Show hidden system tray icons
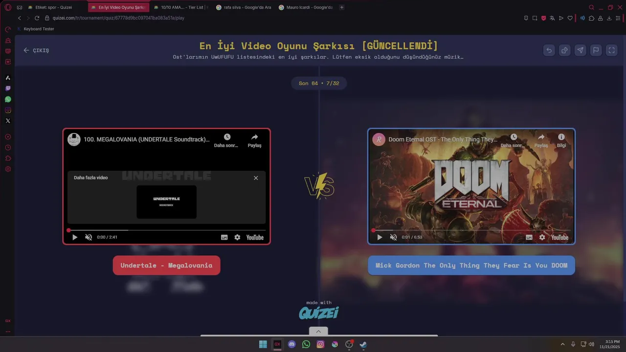Image resolution: width=626 pixels, height=352 pixels. 562,344
